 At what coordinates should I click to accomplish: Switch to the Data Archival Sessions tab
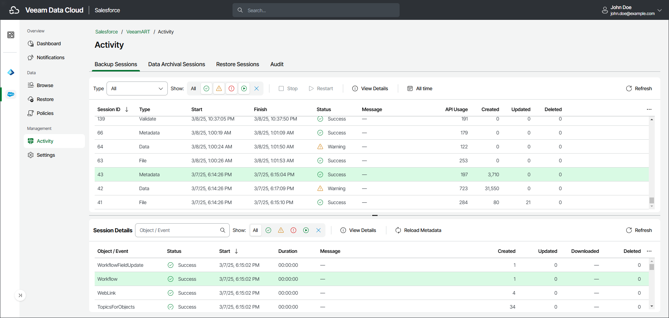176,64
